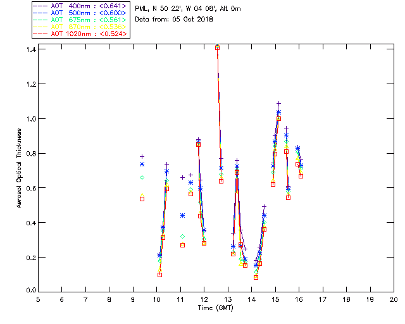Viewport: 405px width, 324px height.
Task: Click the AOT 400nm legend entry
Action: [x=80, y=6]
